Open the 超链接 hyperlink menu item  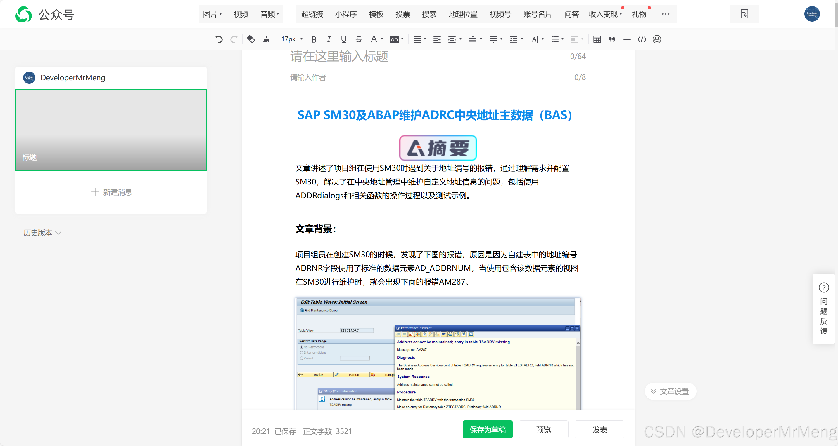[312, 14]
